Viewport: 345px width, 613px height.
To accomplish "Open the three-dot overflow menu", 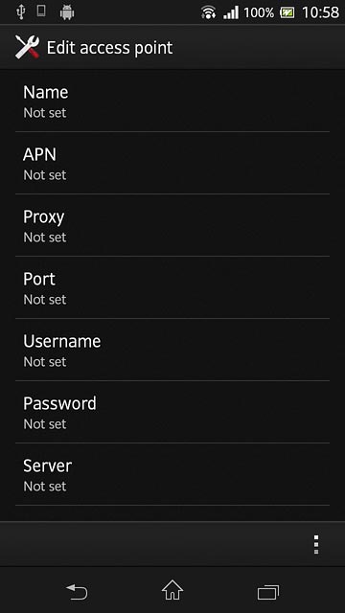I will 316,545.
